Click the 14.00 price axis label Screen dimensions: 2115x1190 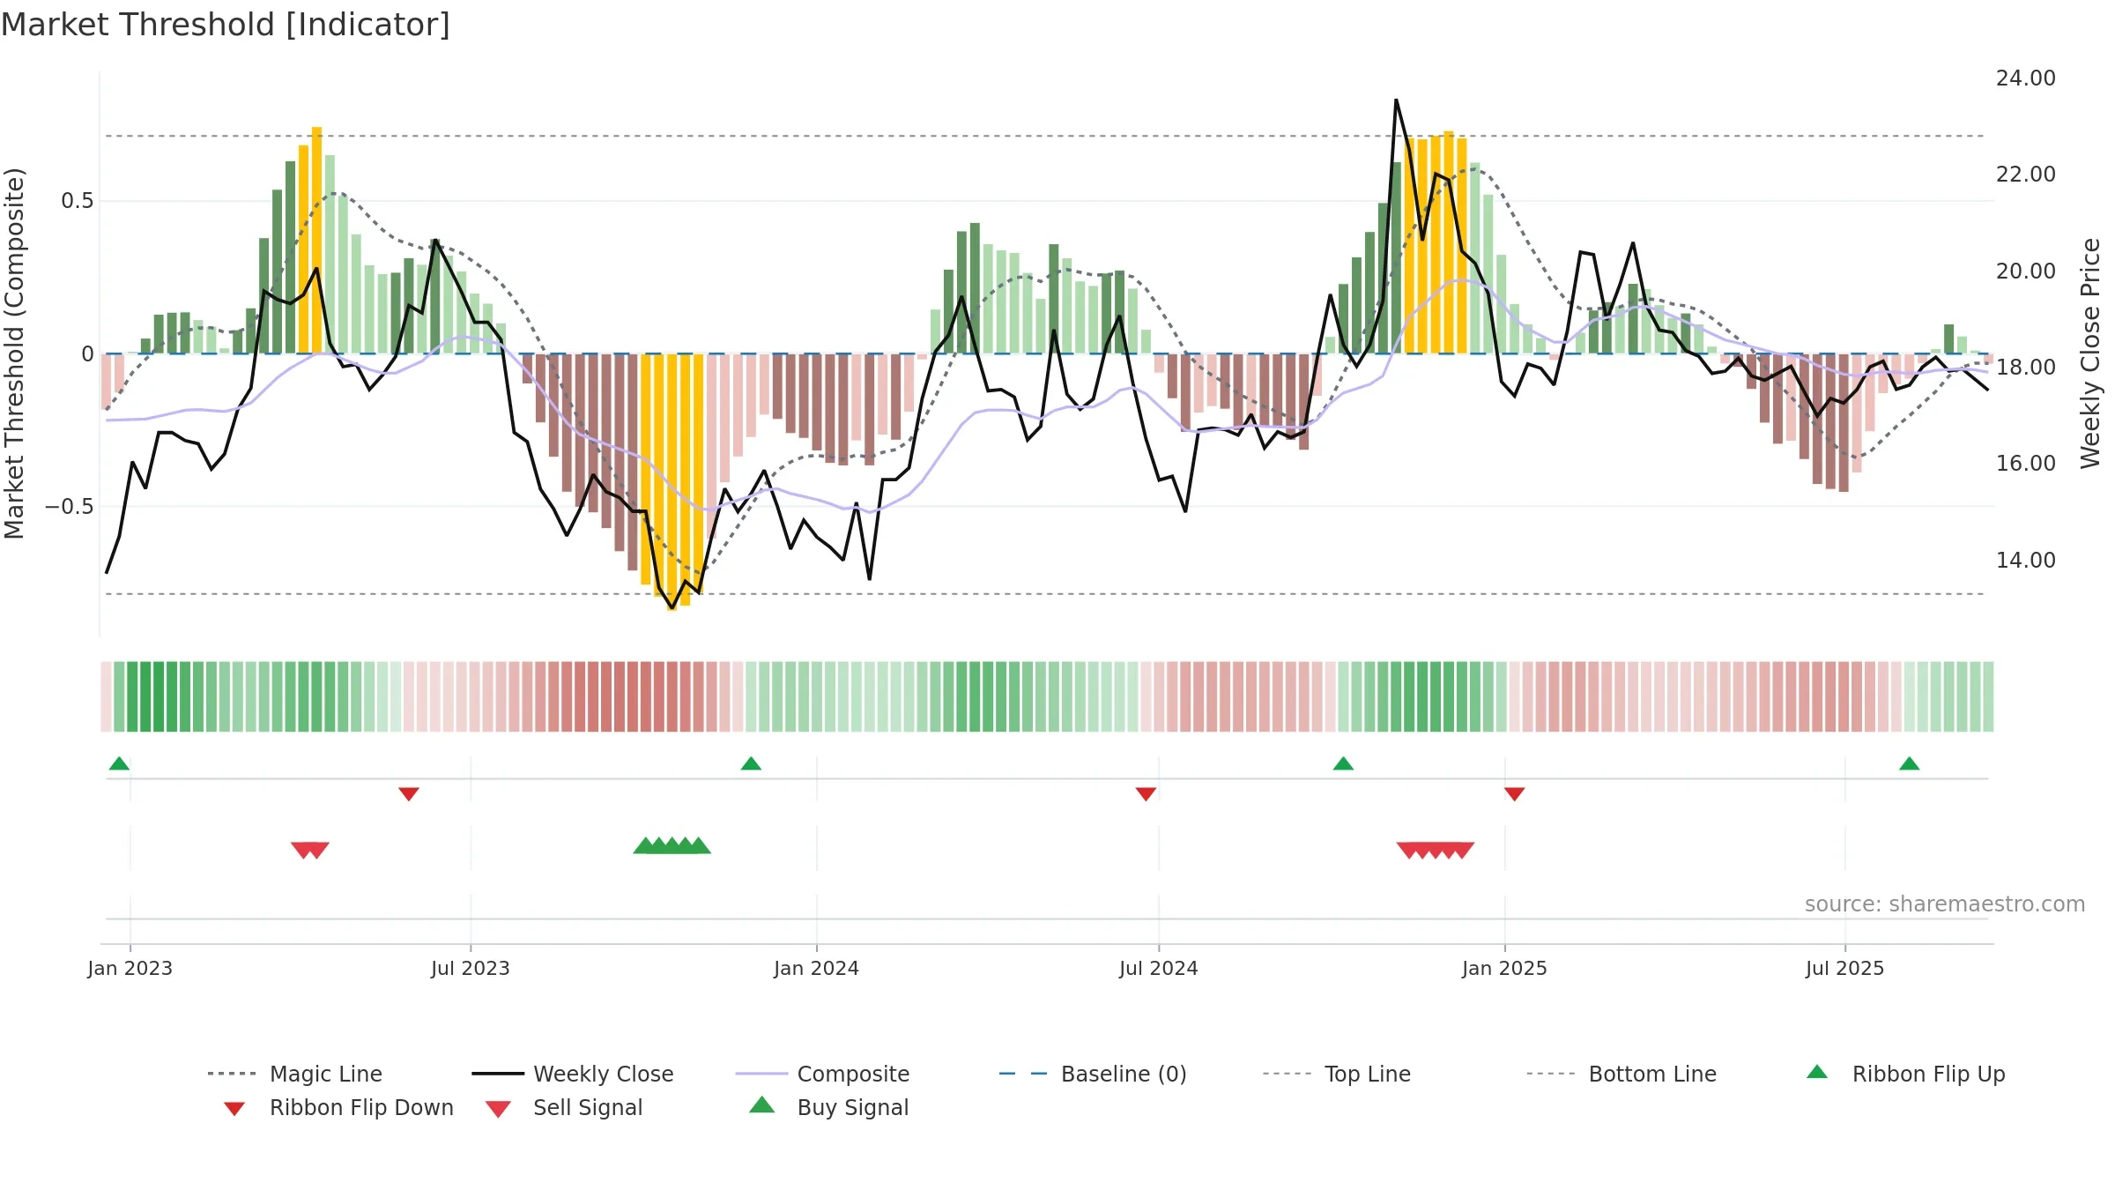tap(2026, 561)
